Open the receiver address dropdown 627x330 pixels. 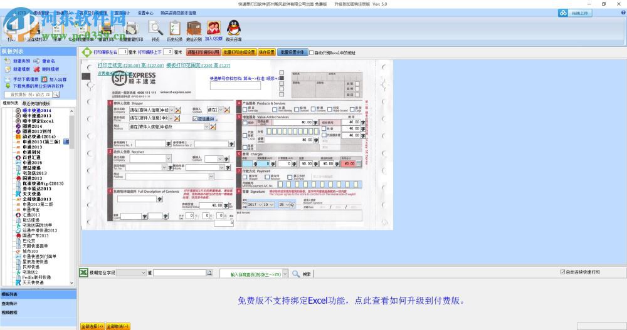pyautogui.click(x=211, y=176)
